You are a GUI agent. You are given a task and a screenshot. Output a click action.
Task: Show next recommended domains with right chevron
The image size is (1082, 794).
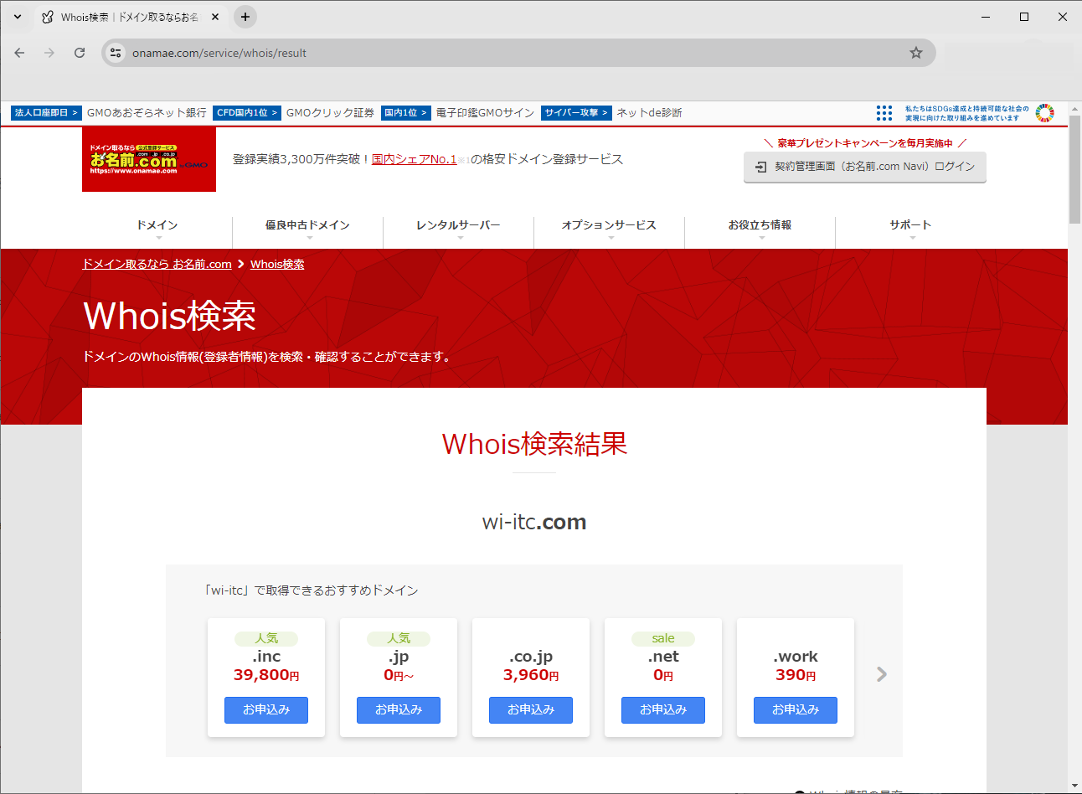point(881,674)
